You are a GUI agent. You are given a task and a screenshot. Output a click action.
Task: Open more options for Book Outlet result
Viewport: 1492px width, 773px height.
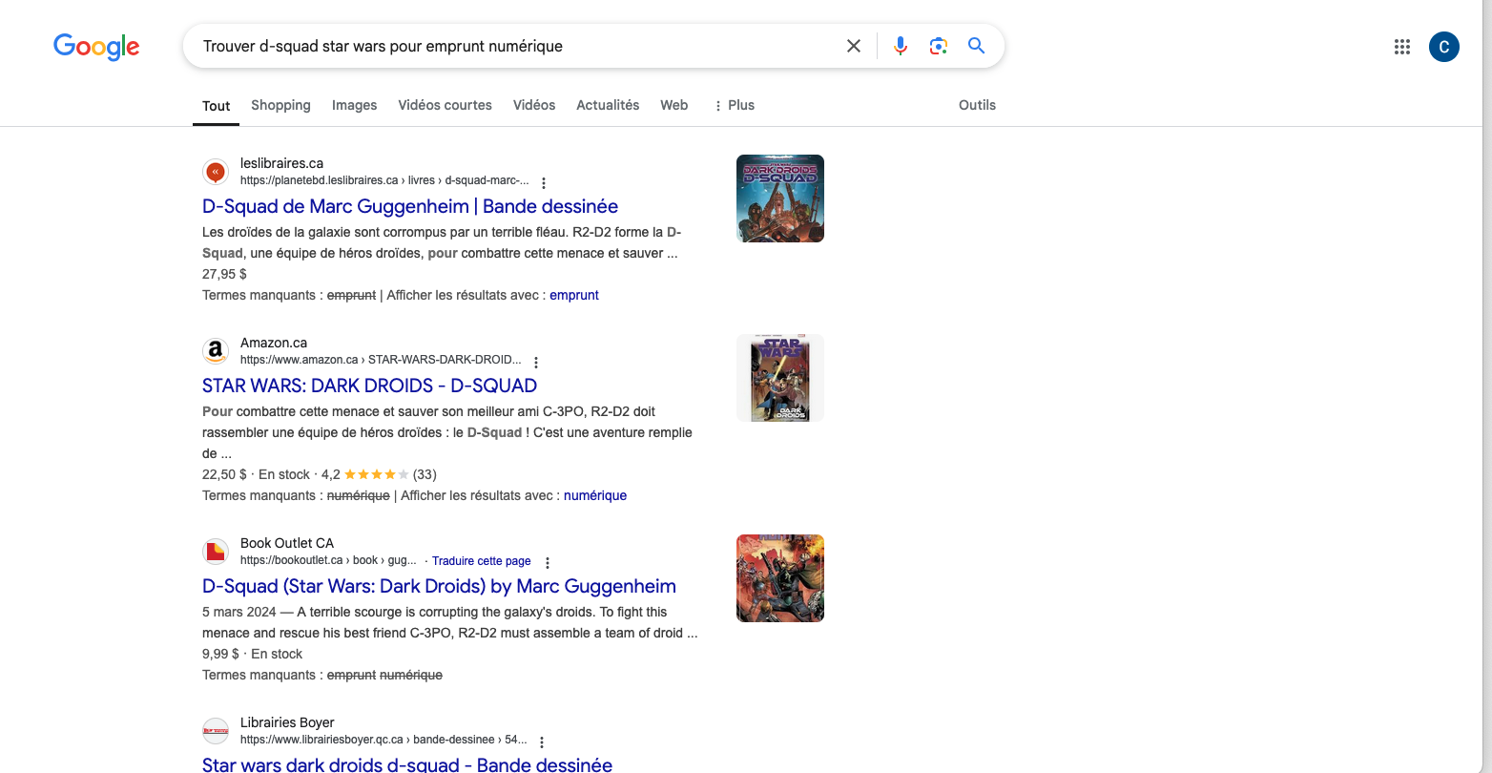548,563
